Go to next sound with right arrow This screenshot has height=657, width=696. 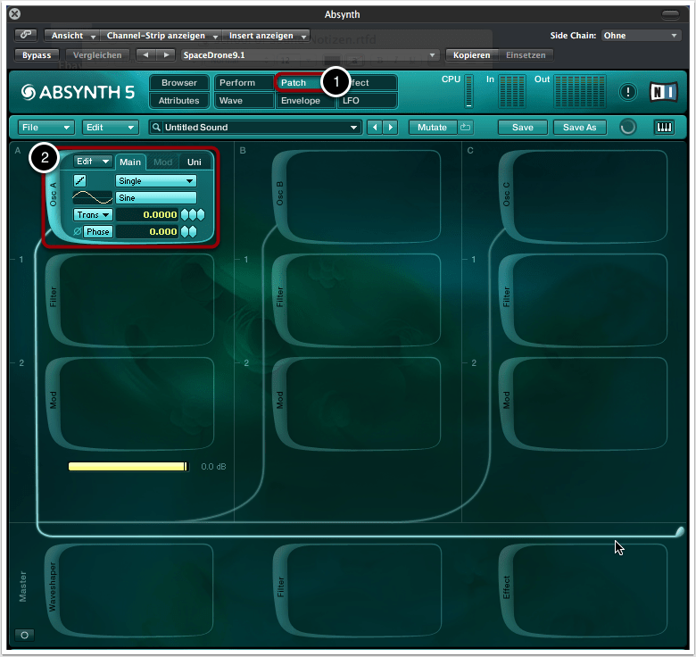[x=390, y=128]
